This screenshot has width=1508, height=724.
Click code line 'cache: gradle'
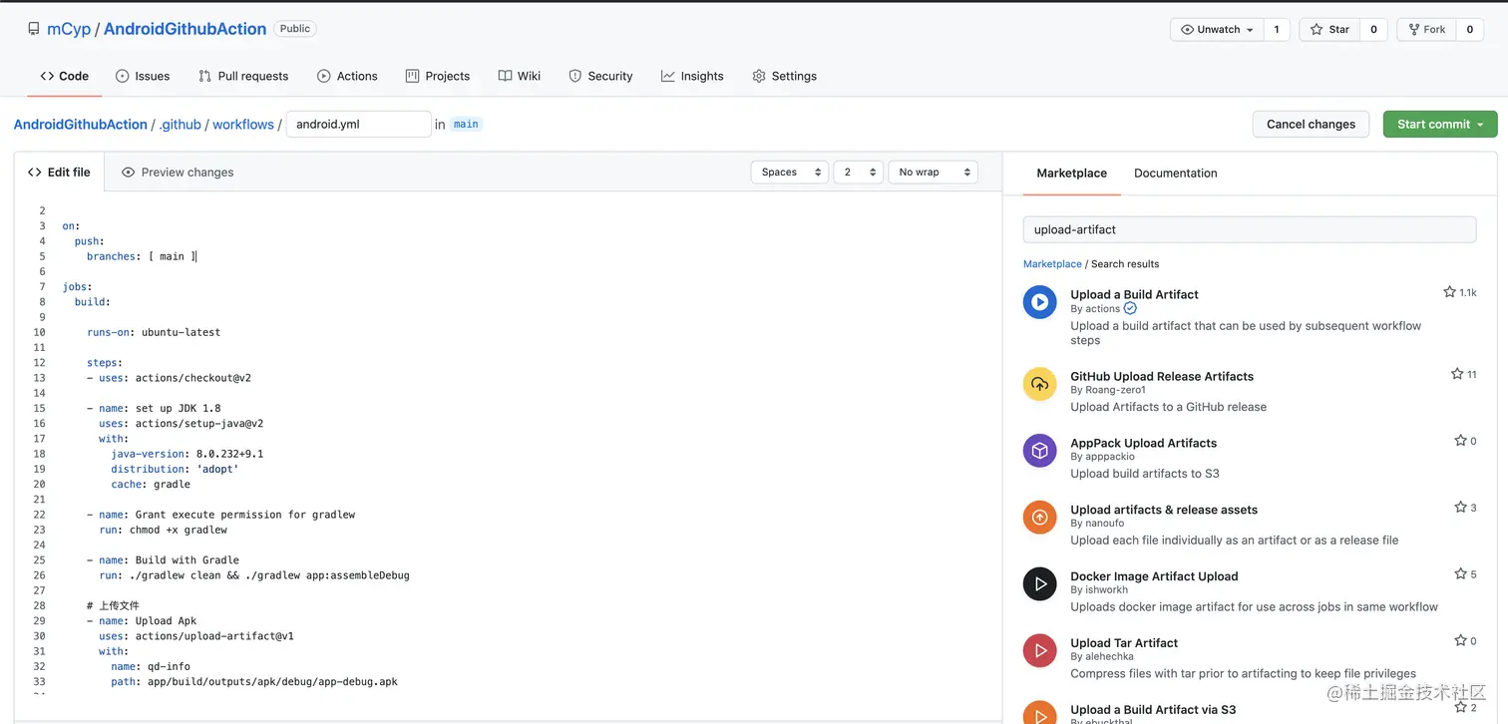click(151, 485)
